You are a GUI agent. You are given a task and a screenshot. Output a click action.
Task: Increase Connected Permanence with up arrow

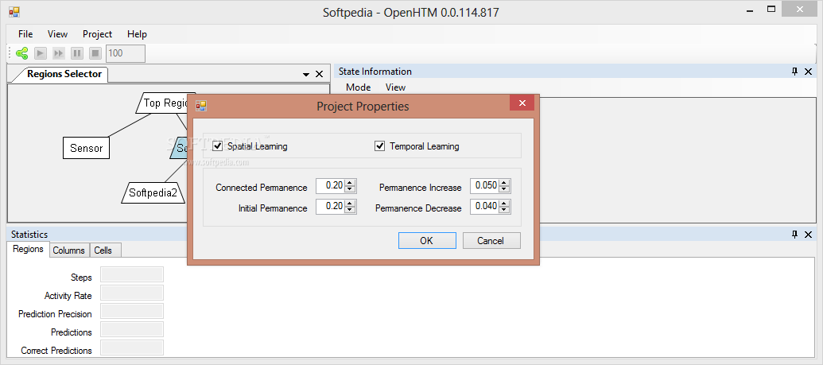click(x=351, y=183)
